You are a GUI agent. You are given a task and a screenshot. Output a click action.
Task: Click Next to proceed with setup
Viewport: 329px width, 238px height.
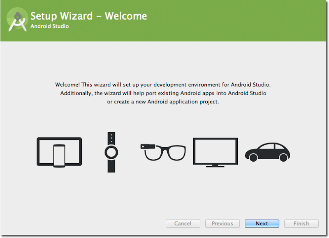click(262, 223)
